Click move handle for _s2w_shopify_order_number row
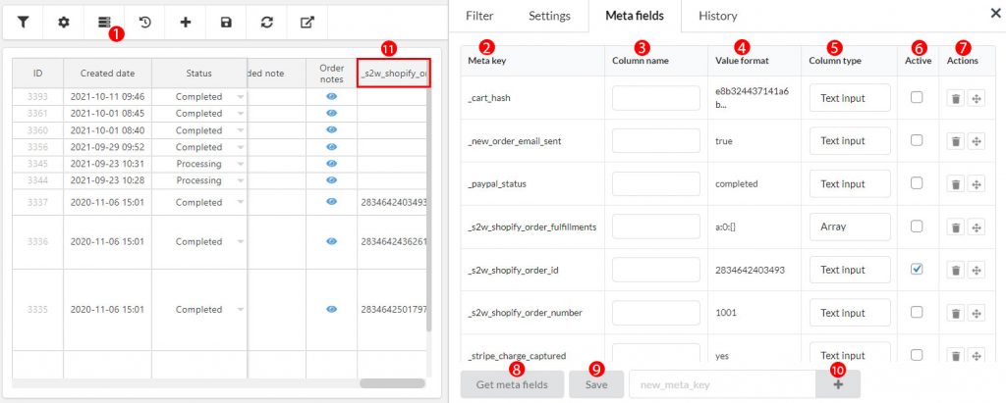This screenshot has height=403, width=1006. click(976, 314)
